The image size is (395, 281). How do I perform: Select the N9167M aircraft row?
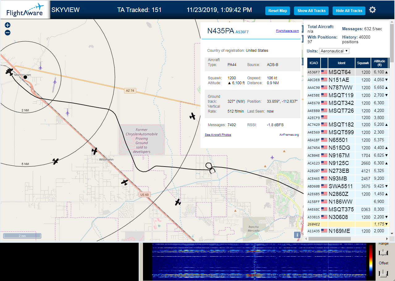point(348,155)
